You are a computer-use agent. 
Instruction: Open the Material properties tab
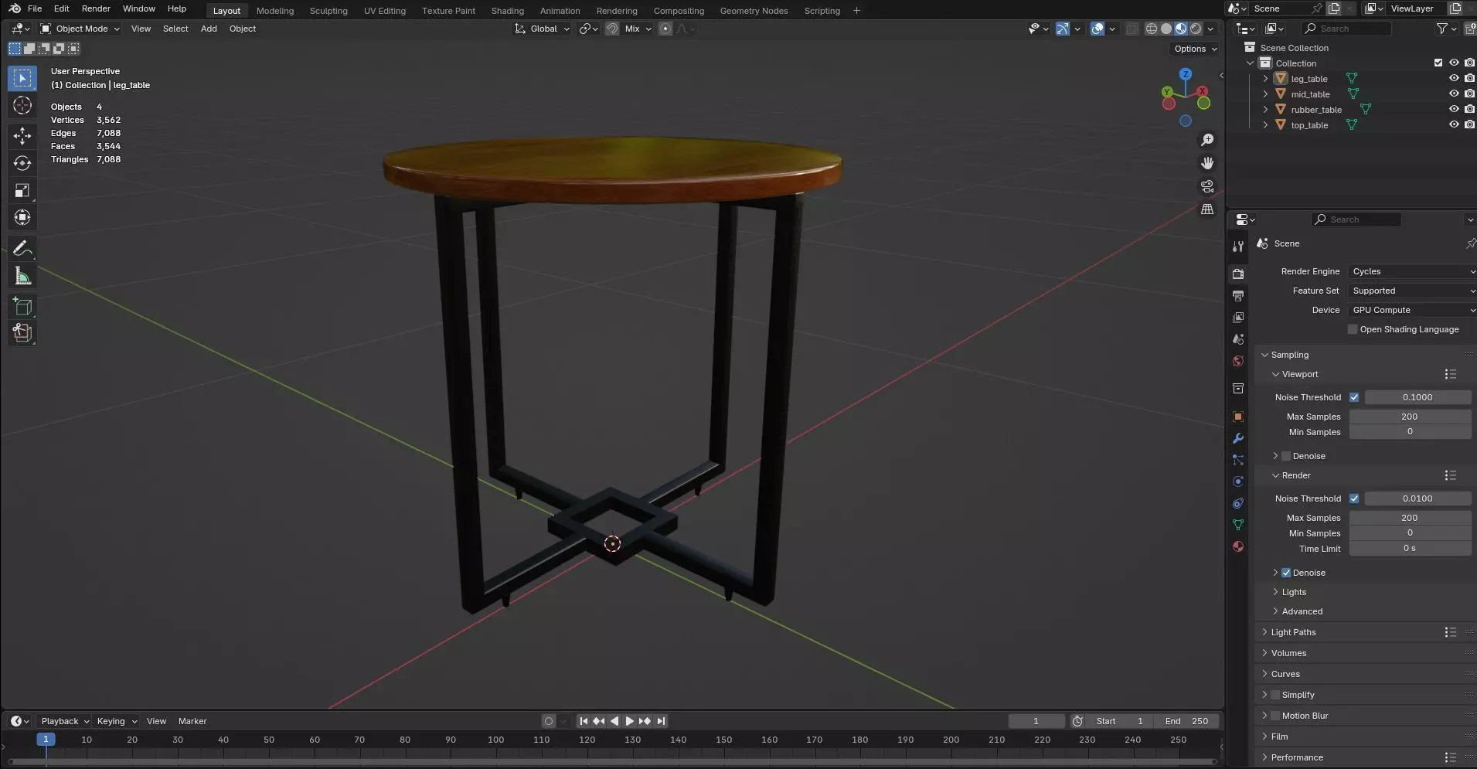[1238, 546]
